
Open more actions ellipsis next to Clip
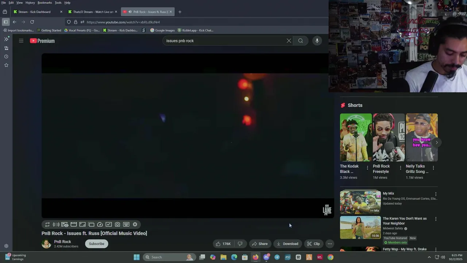point(330,244)
